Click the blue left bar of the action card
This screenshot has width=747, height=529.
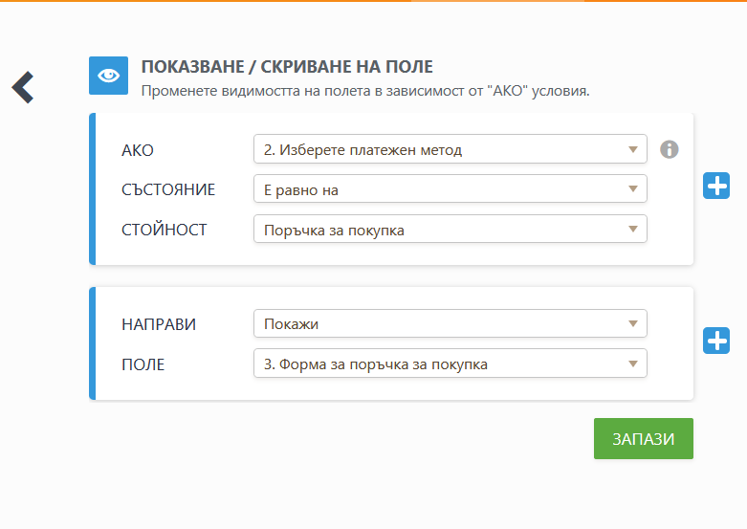(93, 343)
